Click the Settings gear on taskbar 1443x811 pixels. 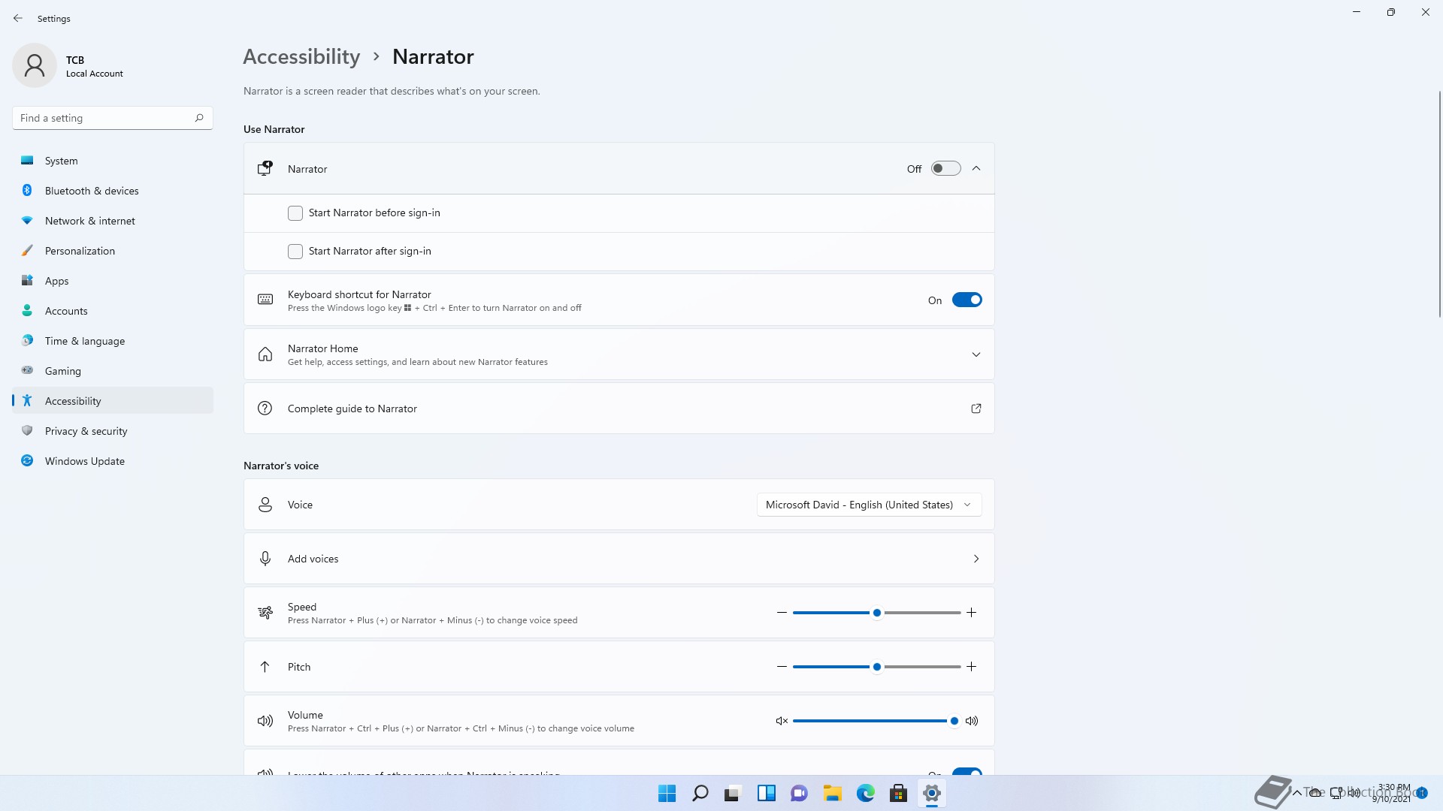pos(931,793)
